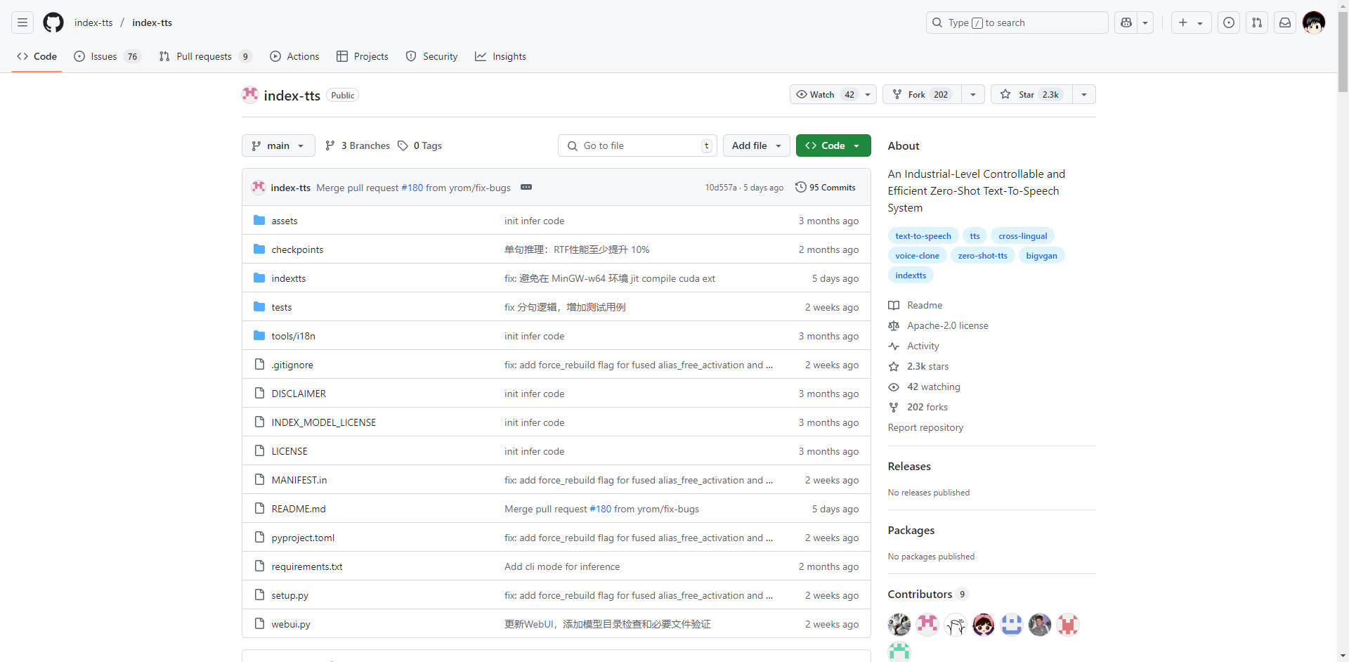Viewport: 1349px width, 662px height.
Task: Expand the Add file dropdown
Action: (x=756, y=145)
